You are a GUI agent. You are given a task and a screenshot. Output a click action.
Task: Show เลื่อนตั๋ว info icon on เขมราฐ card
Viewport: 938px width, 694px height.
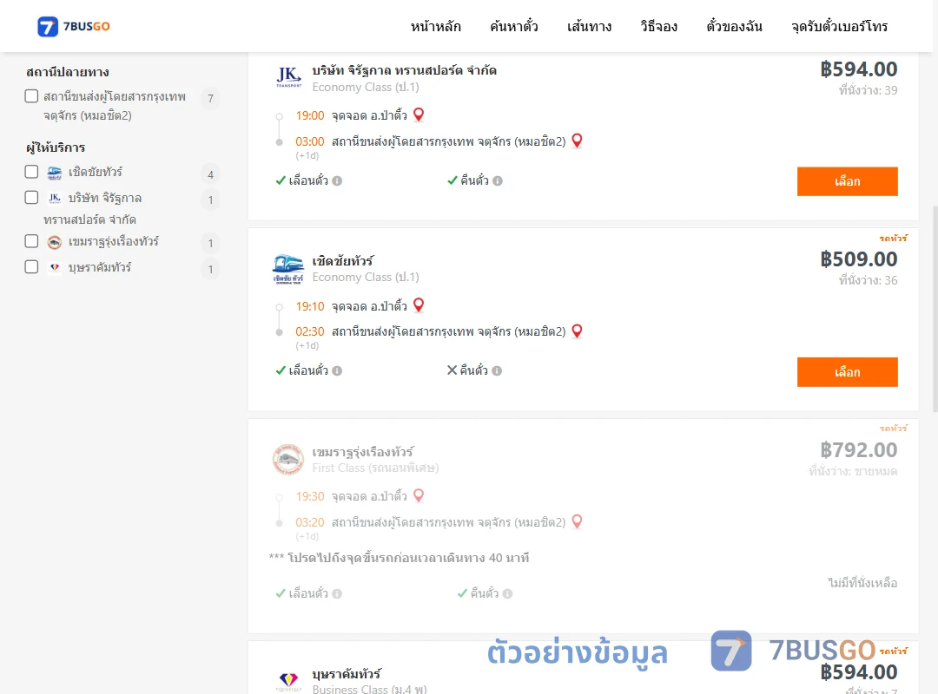coord(337,593)
